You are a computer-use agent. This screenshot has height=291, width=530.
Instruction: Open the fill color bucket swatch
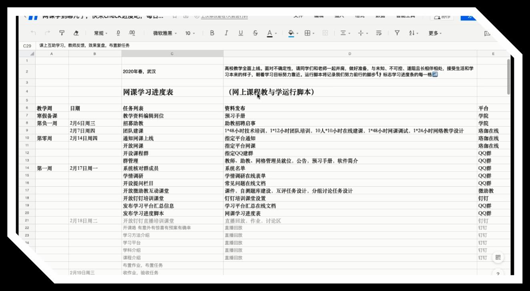pos(291,33)
